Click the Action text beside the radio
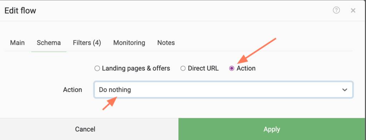 coord(246,68)
